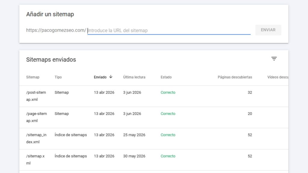Sort by the Estado column header
The width and height of the screenshot is (308, 173).
click(166, 77)
